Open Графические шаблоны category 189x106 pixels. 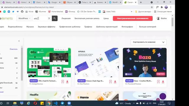70,27
